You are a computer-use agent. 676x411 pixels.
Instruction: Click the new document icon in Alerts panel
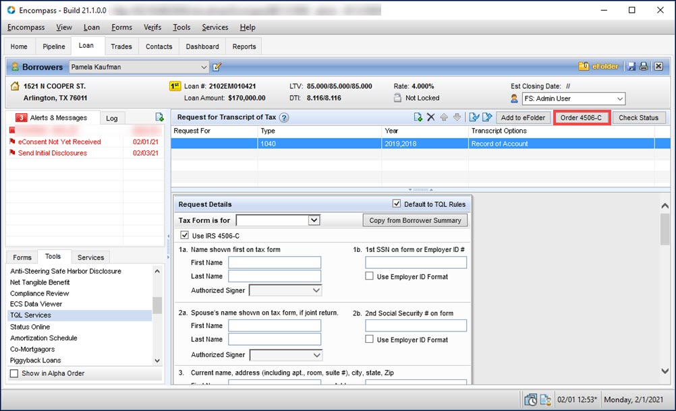pyautogui.click(x=159, y=117)
